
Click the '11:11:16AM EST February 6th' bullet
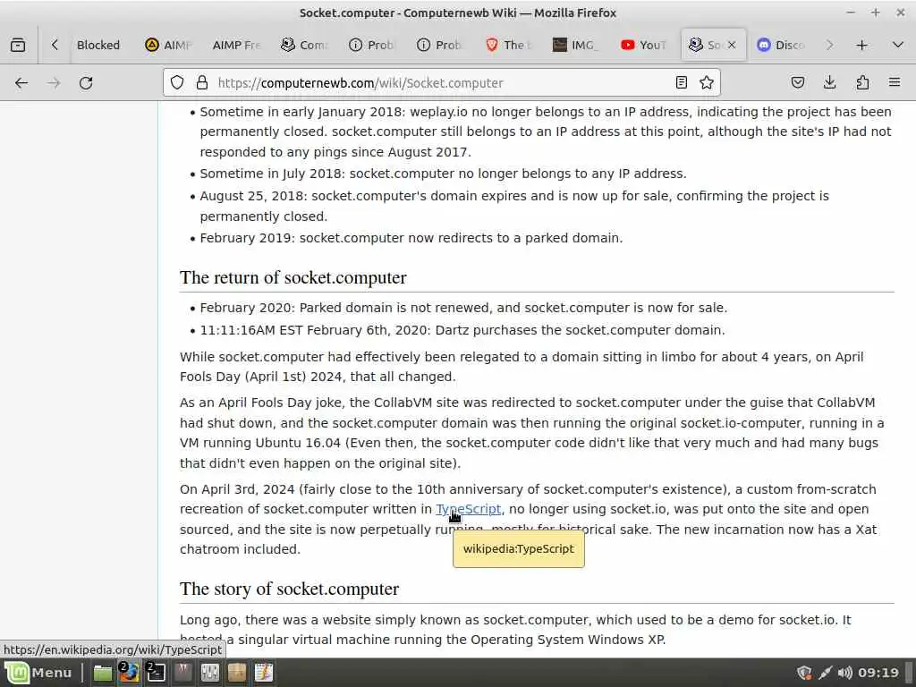tap(462, 331)
